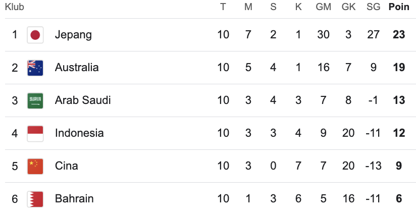Click the Bahrain flag icon
The image size is (416, 215).
(x=35, y=199)
